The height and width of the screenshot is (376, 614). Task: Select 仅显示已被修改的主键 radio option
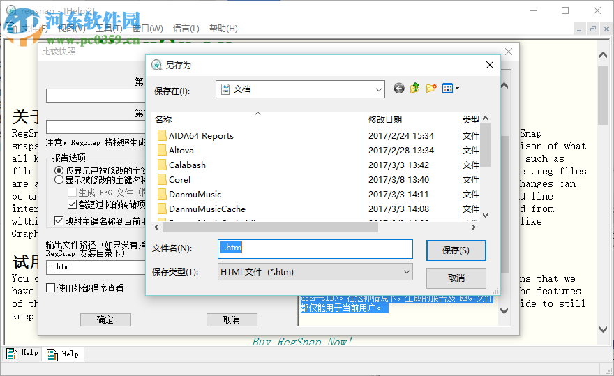click(x=59, y=170)
